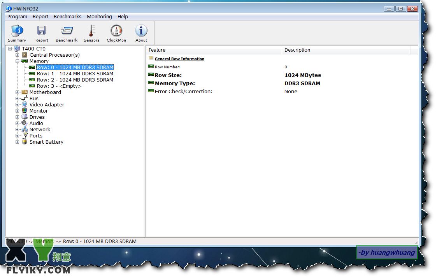437x278 pixels.
Task: Select the Network tree item
Action: (x=40, y=129)
